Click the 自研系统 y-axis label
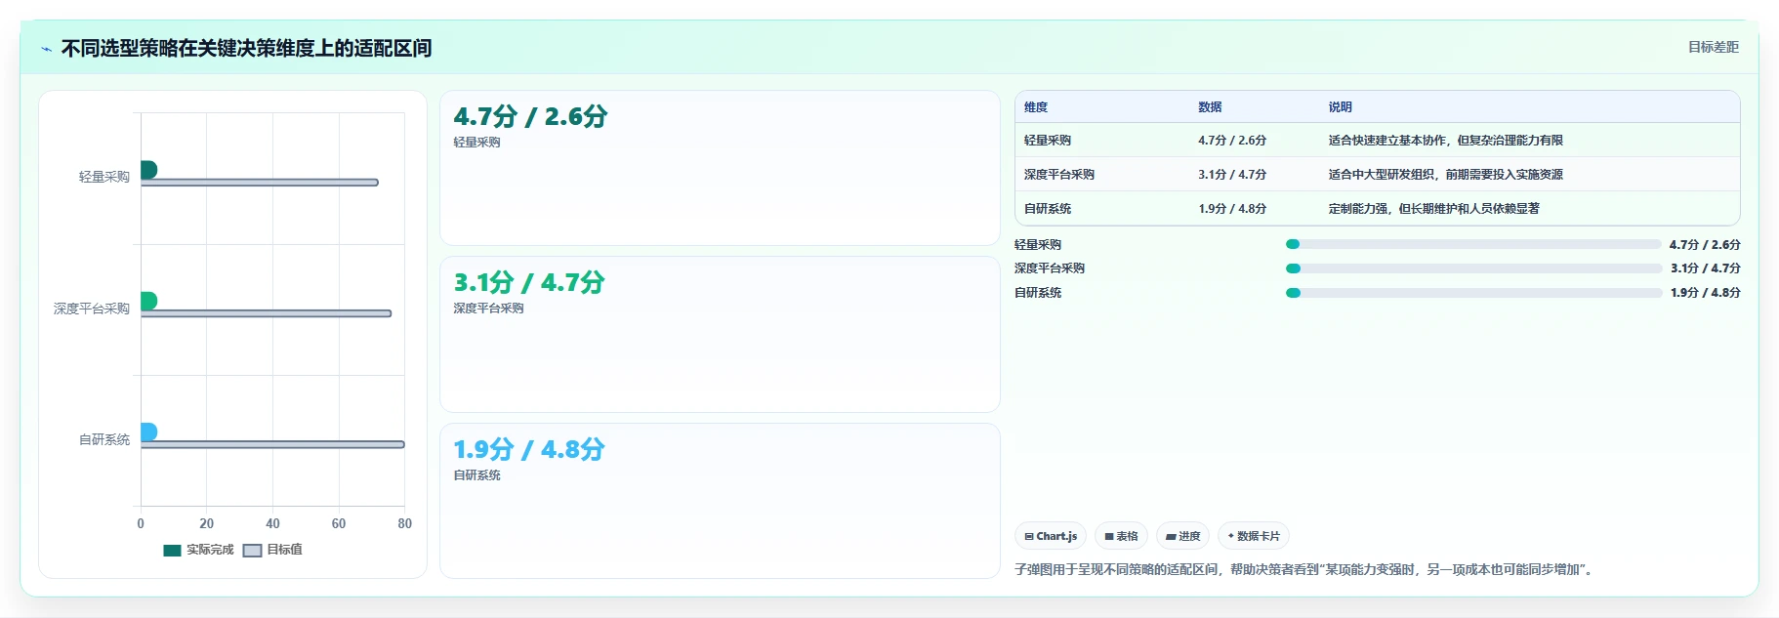1779x618 pixels. 104,439
